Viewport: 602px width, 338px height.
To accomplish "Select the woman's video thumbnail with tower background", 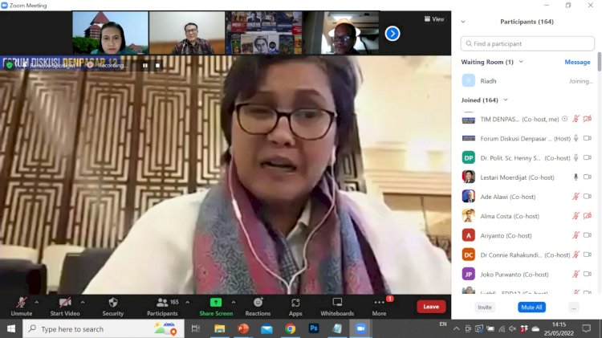I will click(x=111, y=33).
